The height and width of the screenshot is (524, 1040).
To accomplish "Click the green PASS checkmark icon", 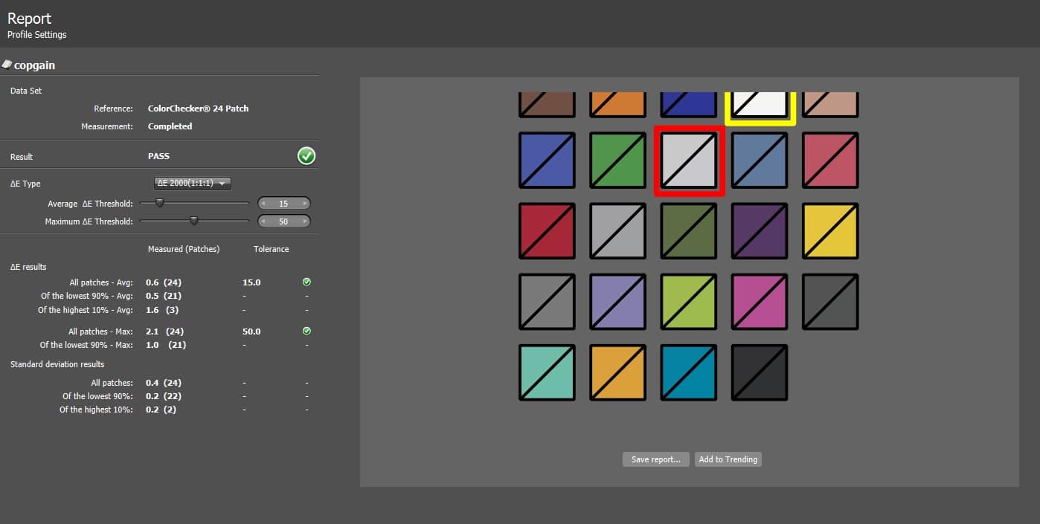I will click(306, 156).
